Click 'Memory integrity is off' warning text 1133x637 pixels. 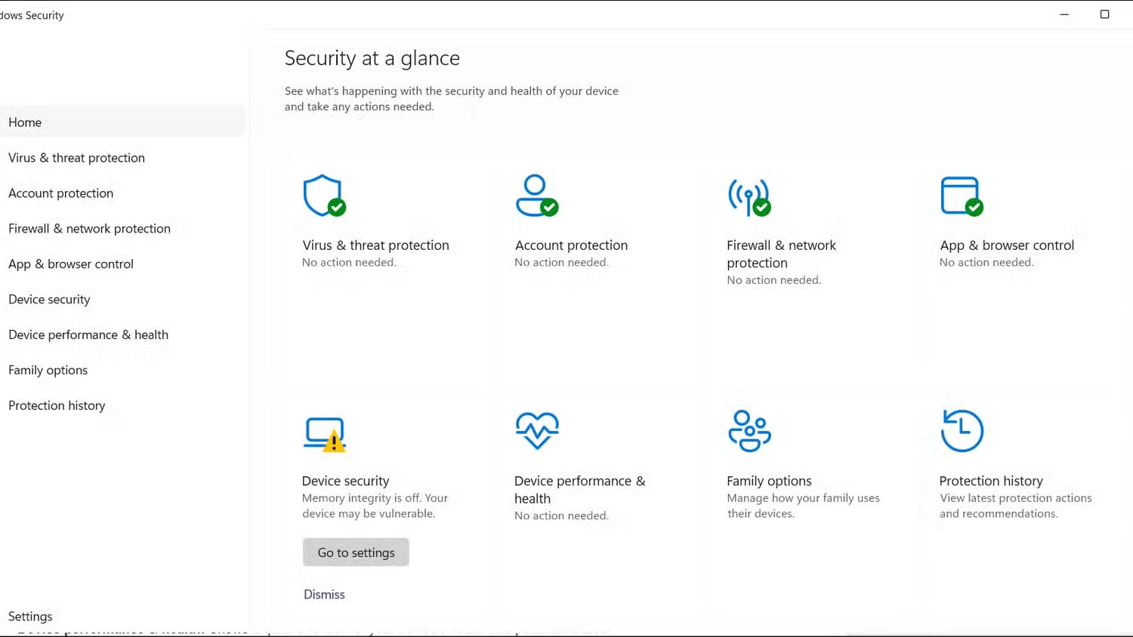click(x=375, y=506)
